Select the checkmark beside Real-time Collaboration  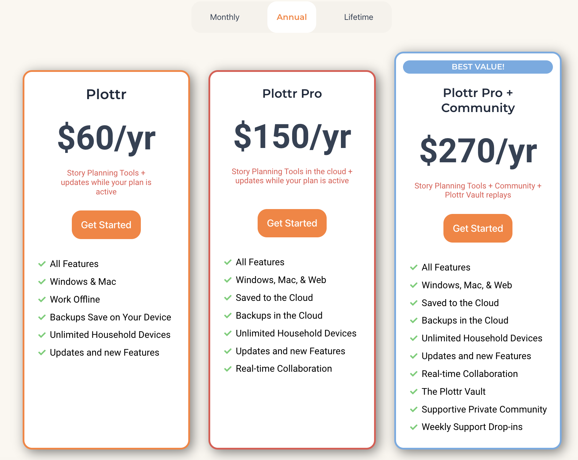[228, 368]
